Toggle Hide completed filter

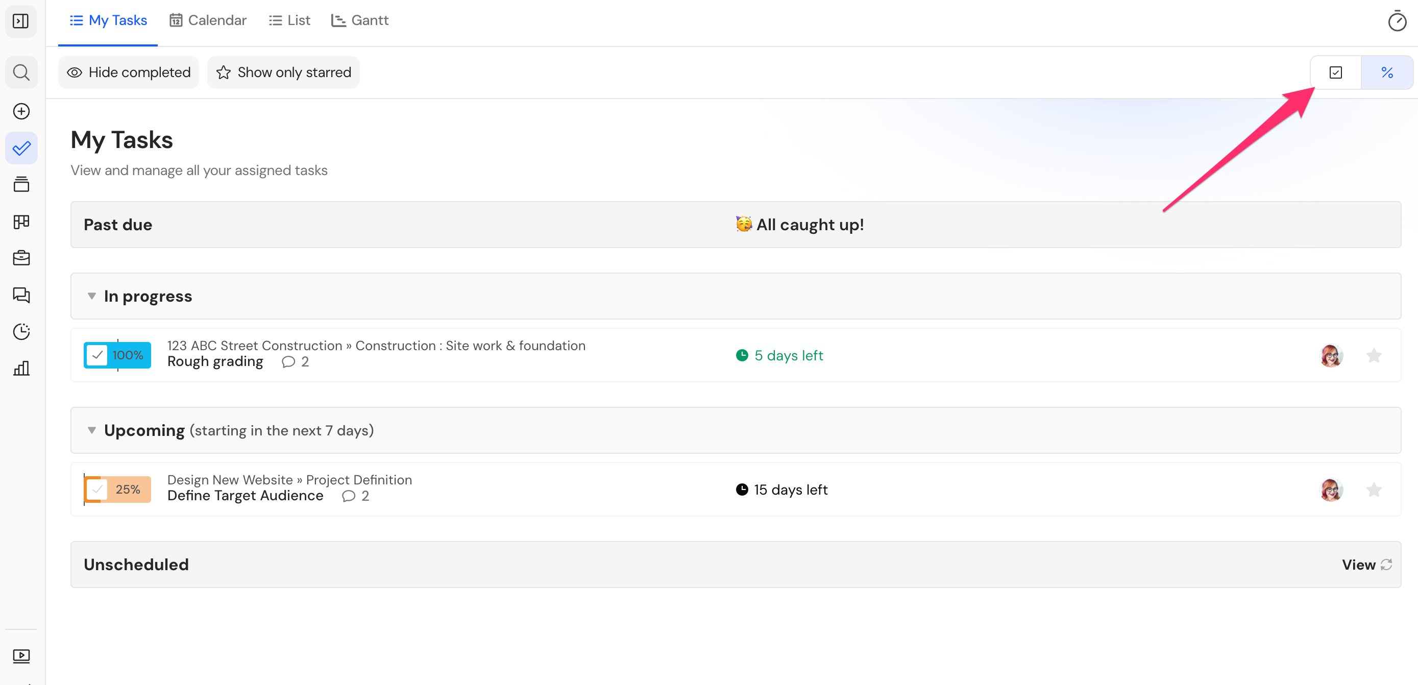128,72
